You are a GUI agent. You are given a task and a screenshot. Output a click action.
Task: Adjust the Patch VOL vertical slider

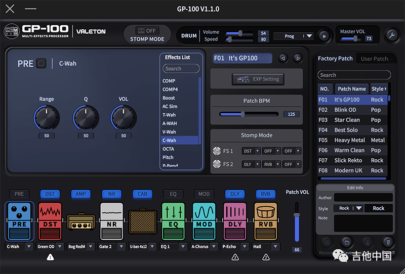(x=297, y=222)
